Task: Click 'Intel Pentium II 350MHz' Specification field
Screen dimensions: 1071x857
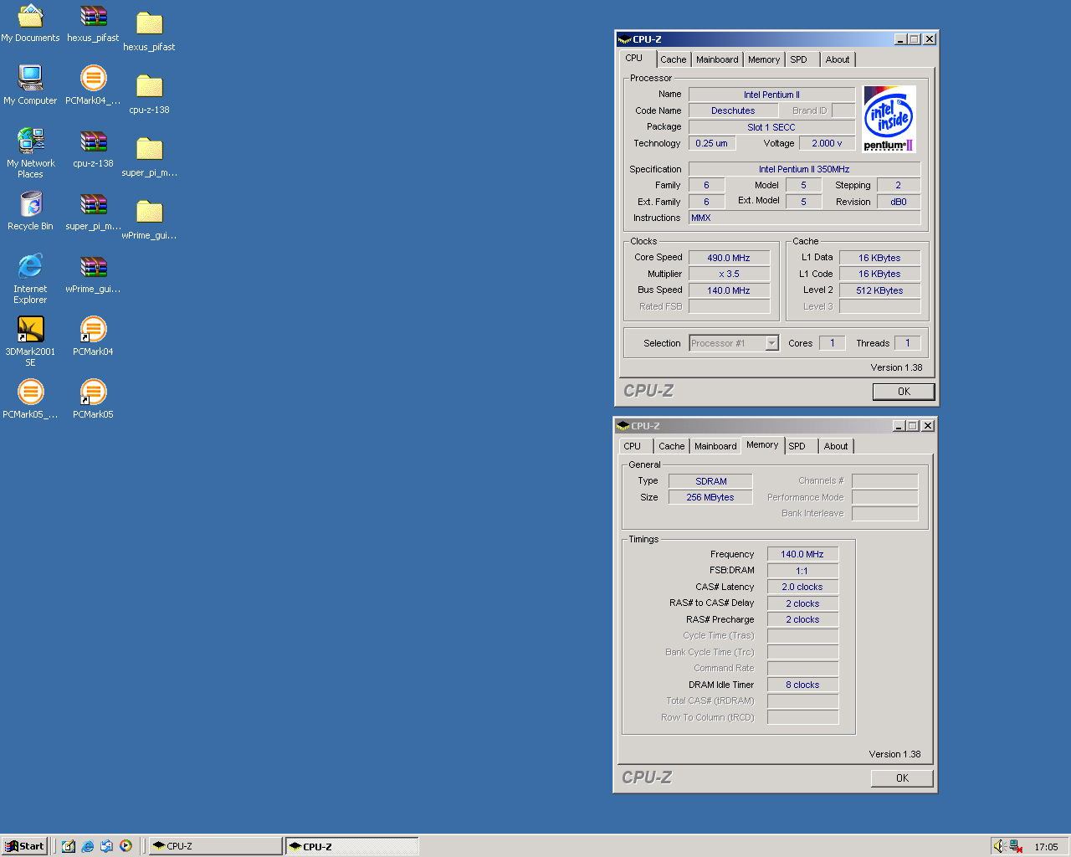Action: (x=804, y=169)
